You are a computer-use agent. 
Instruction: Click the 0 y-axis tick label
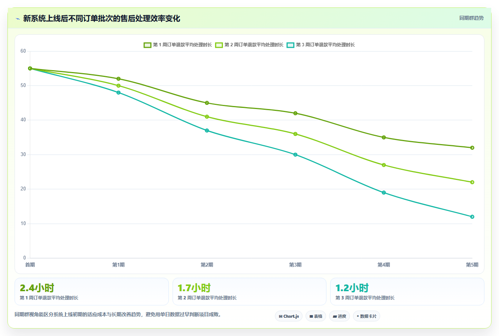coord(25,258)
